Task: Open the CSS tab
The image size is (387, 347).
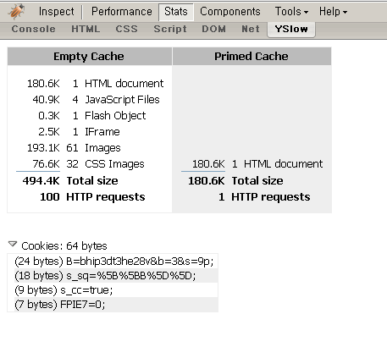Action: point(127,29)
